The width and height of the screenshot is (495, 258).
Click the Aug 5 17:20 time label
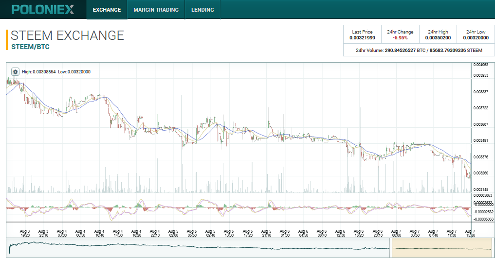tap(248, 233)
